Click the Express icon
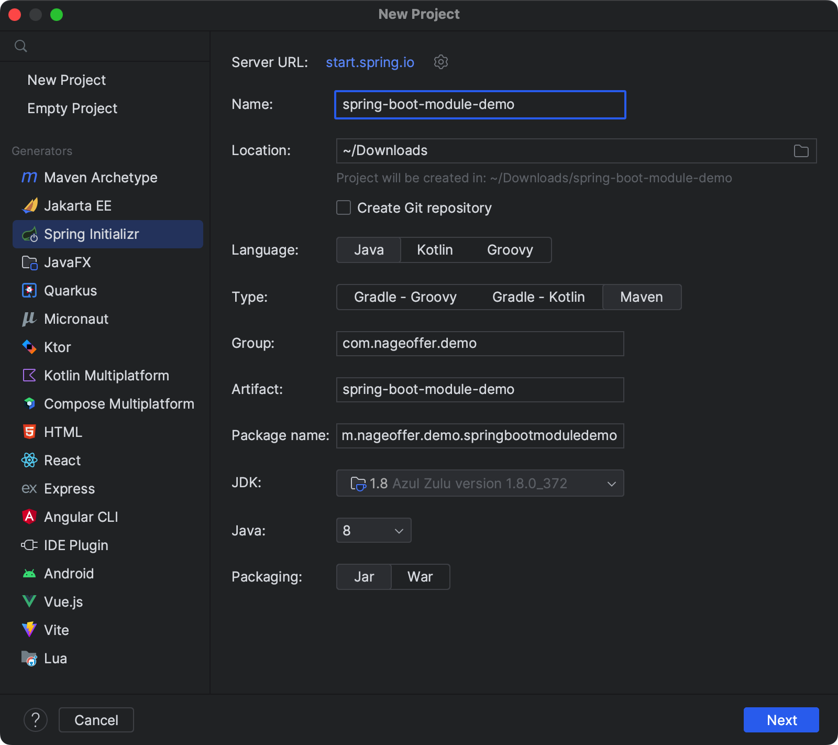The image size is (838, 745). 29,489
